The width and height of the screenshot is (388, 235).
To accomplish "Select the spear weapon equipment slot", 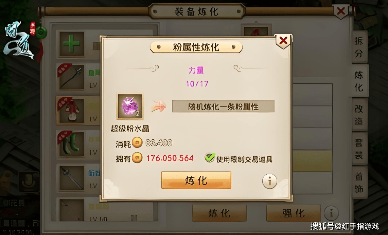I will [x=71, y=78].
